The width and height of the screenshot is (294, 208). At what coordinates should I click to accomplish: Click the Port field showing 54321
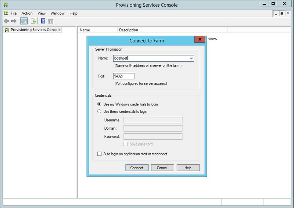pyautogui.click(x=124, y=76)
